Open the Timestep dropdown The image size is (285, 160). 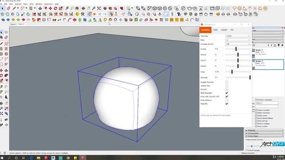(x=238, y=36)
